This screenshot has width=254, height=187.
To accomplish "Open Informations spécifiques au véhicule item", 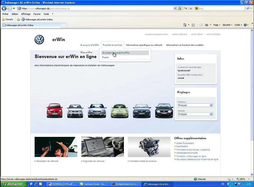I will tap(144, 45).
